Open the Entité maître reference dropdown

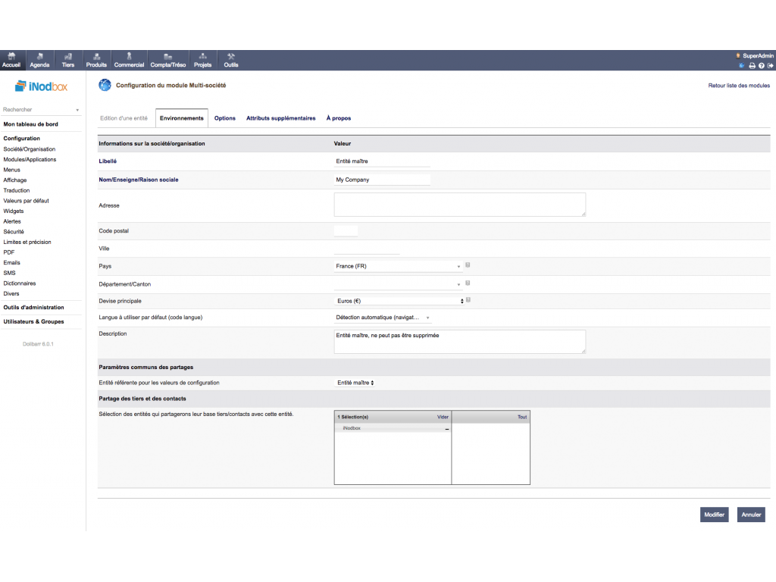[355, 383]
